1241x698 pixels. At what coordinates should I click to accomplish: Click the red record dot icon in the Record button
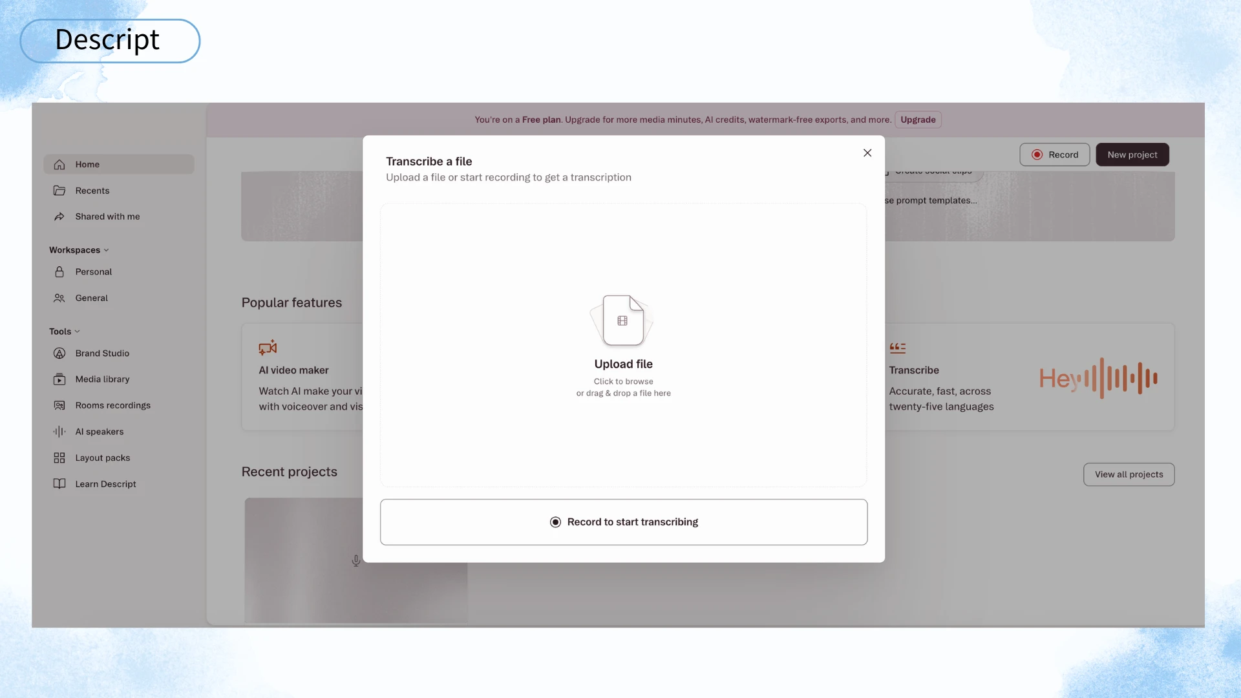1037,154
